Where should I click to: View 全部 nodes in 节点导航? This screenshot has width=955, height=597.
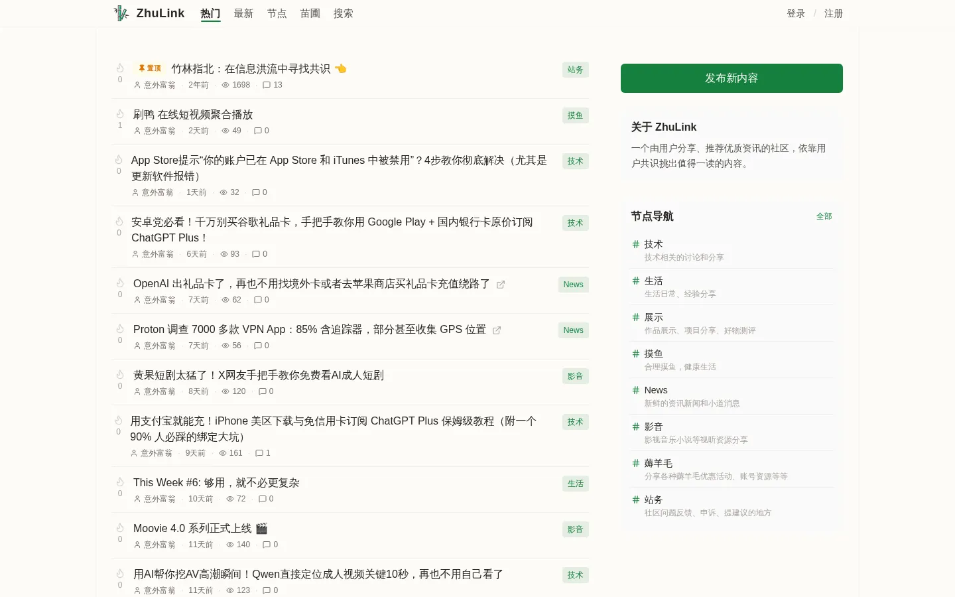(824, 216)
